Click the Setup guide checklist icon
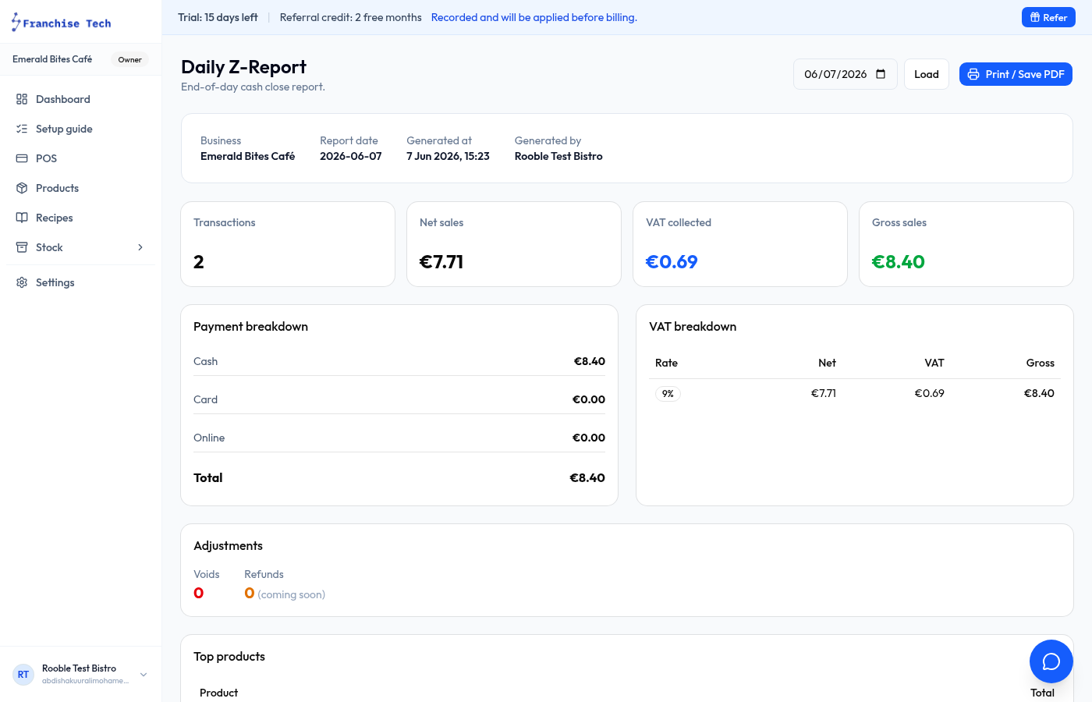Image resolution: width=1092 pixels, height=702 pixels. [22, 129]
